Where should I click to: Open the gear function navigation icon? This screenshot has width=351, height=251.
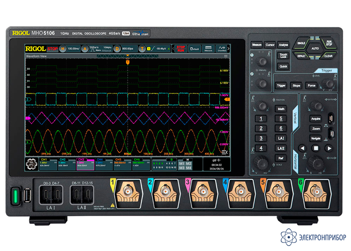[31, 164]
